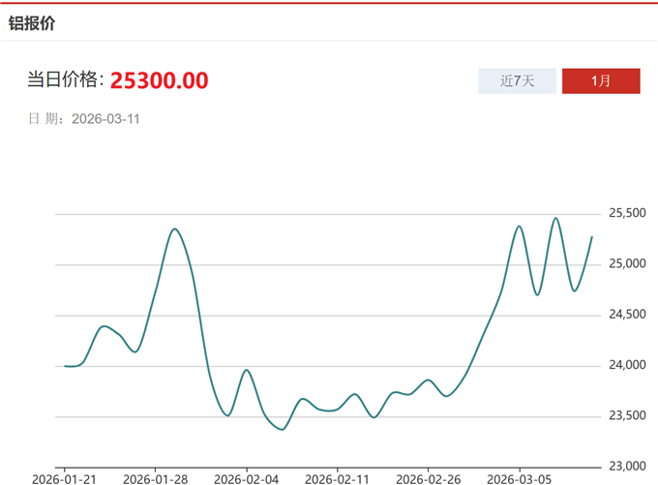Click the 23,500 y-axis label
The width and height of the screenshot is (658, 485).
(627, 416)
